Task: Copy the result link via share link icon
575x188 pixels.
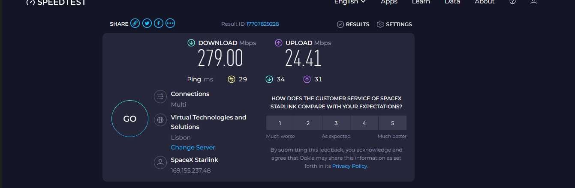Action: click(135, 24)
